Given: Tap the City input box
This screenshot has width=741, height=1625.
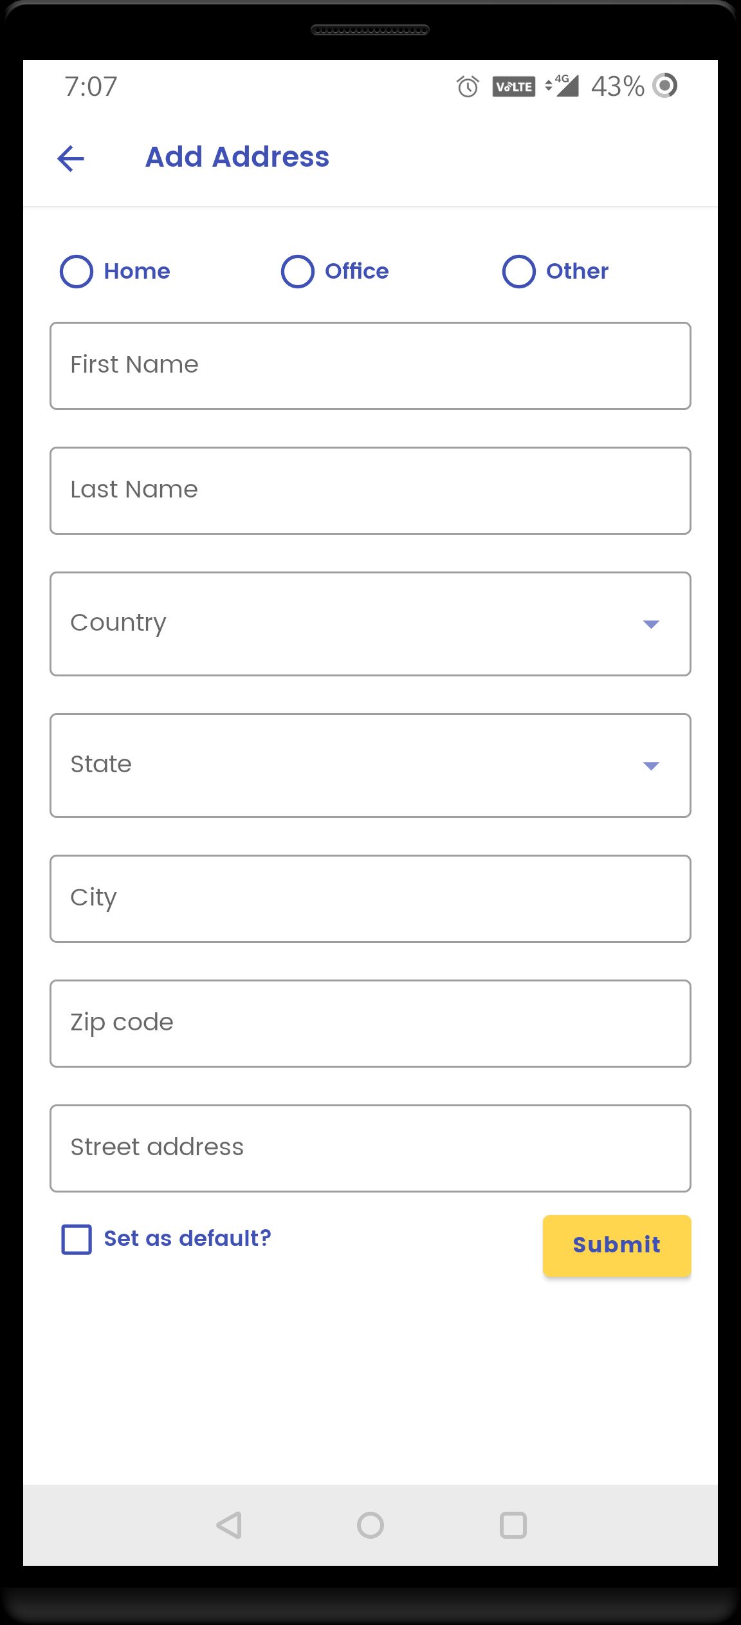Looking at the screenshot, I should (x=370, y=898).
